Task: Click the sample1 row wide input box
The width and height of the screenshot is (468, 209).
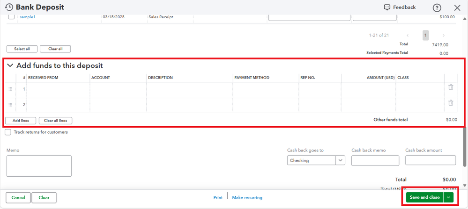Action: pos(309,17)
